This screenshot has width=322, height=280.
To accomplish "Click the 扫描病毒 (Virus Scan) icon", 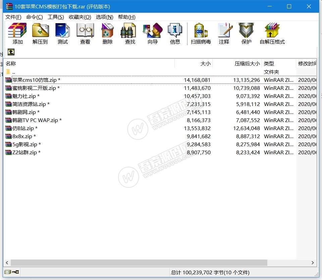I will click(201, 34).
